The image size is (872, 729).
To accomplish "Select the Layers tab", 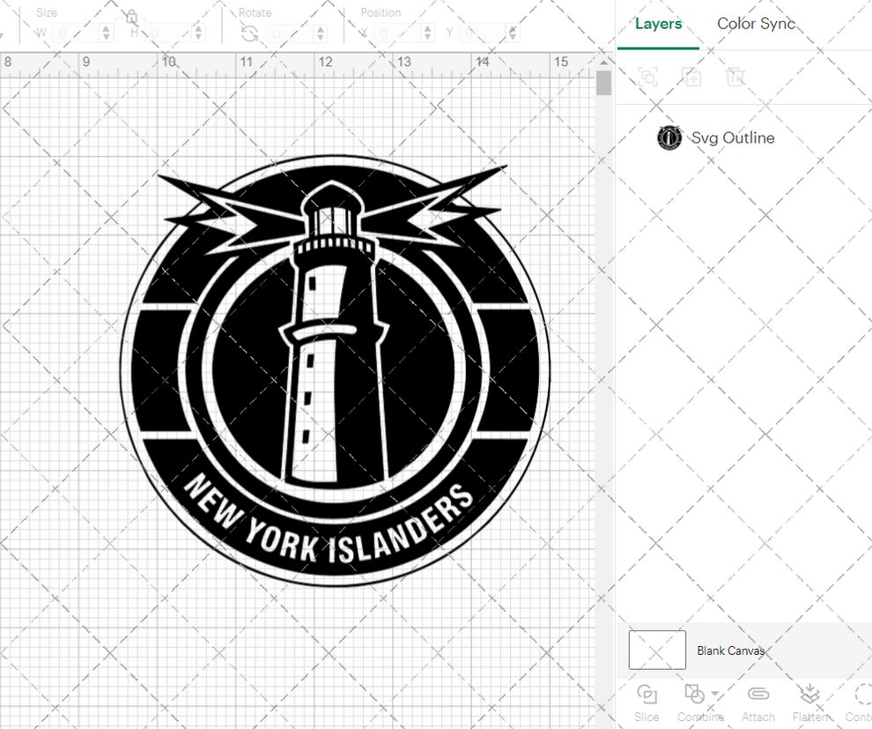I will [x=658, y=24].
